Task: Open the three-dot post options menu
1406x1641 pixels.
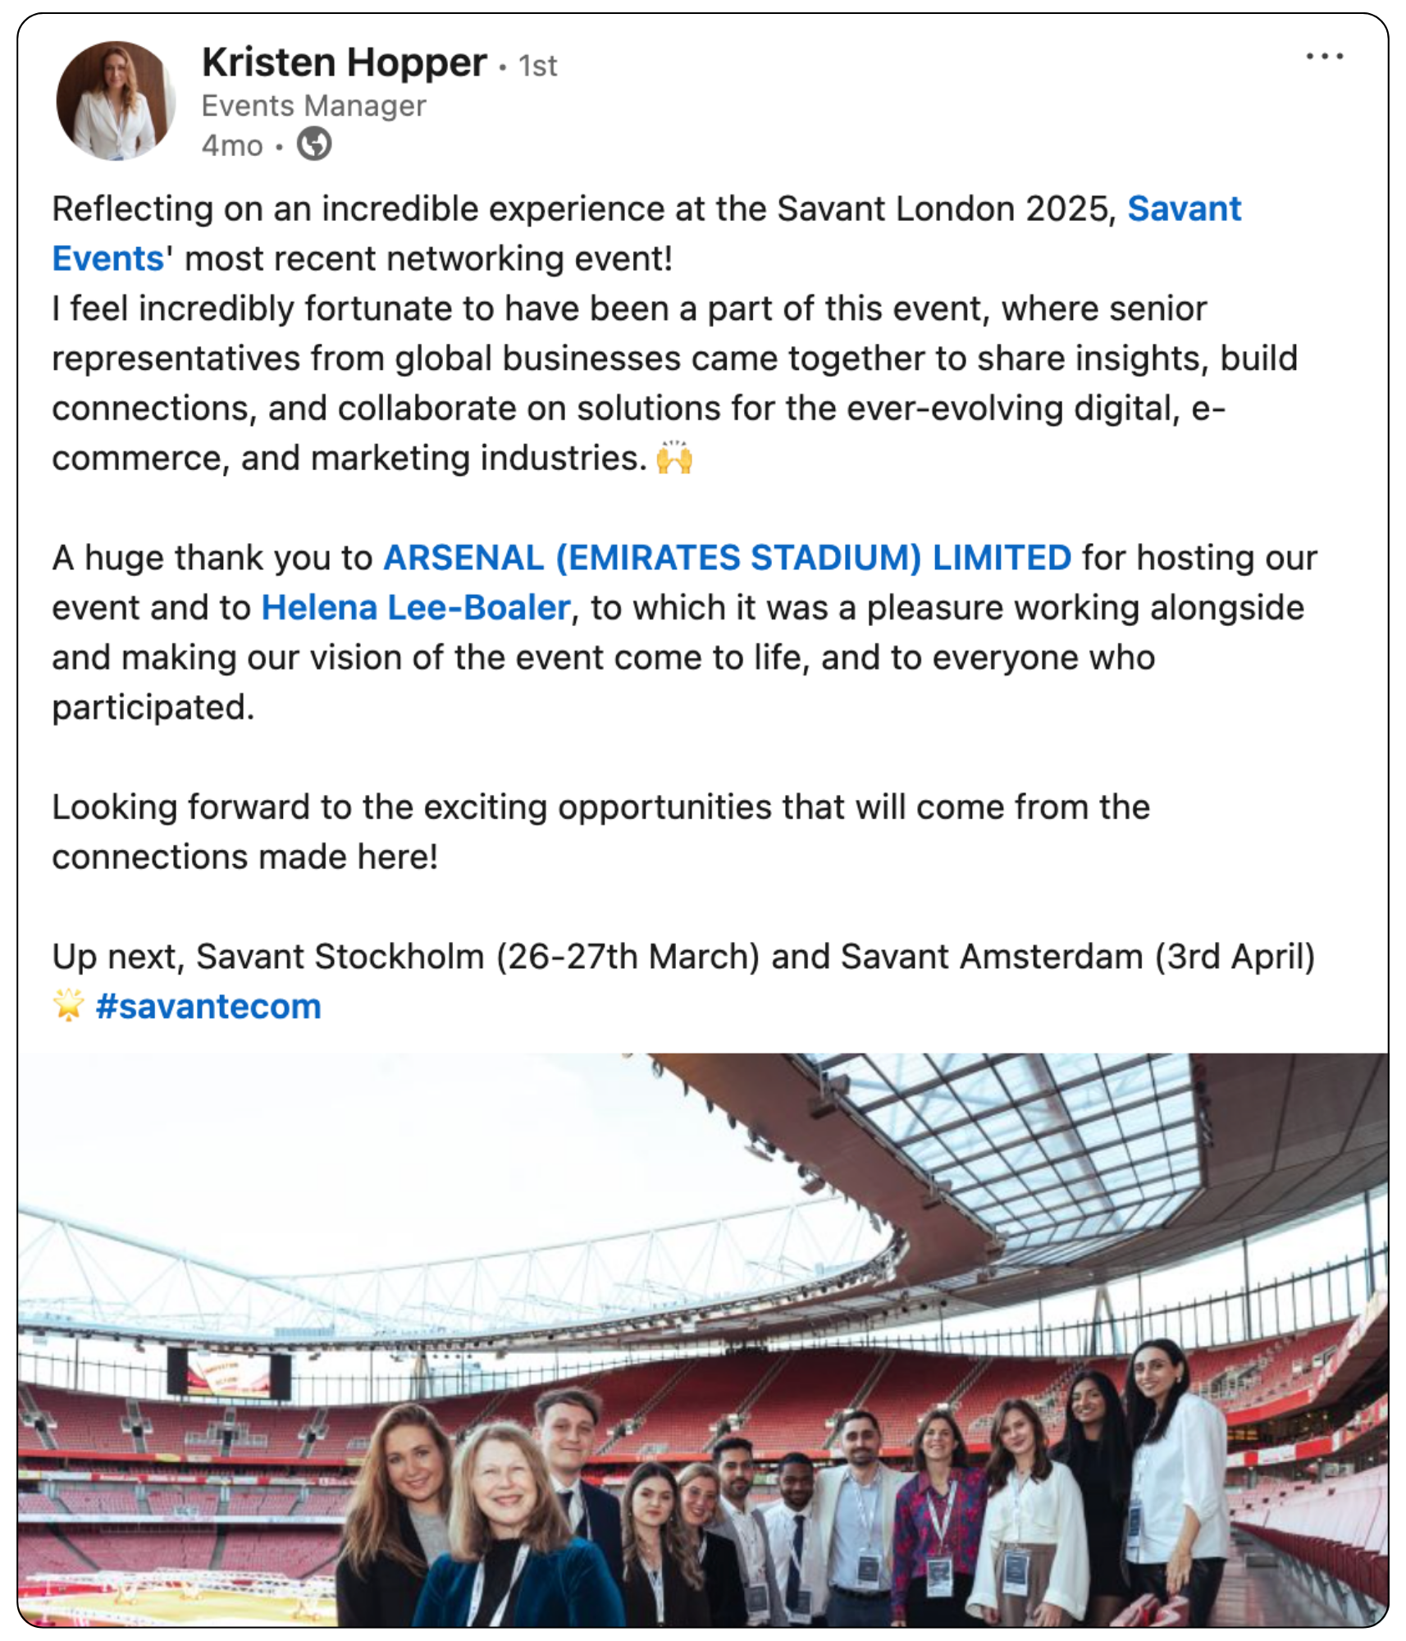Action: pyautogui.click(x=1324, y=57)
